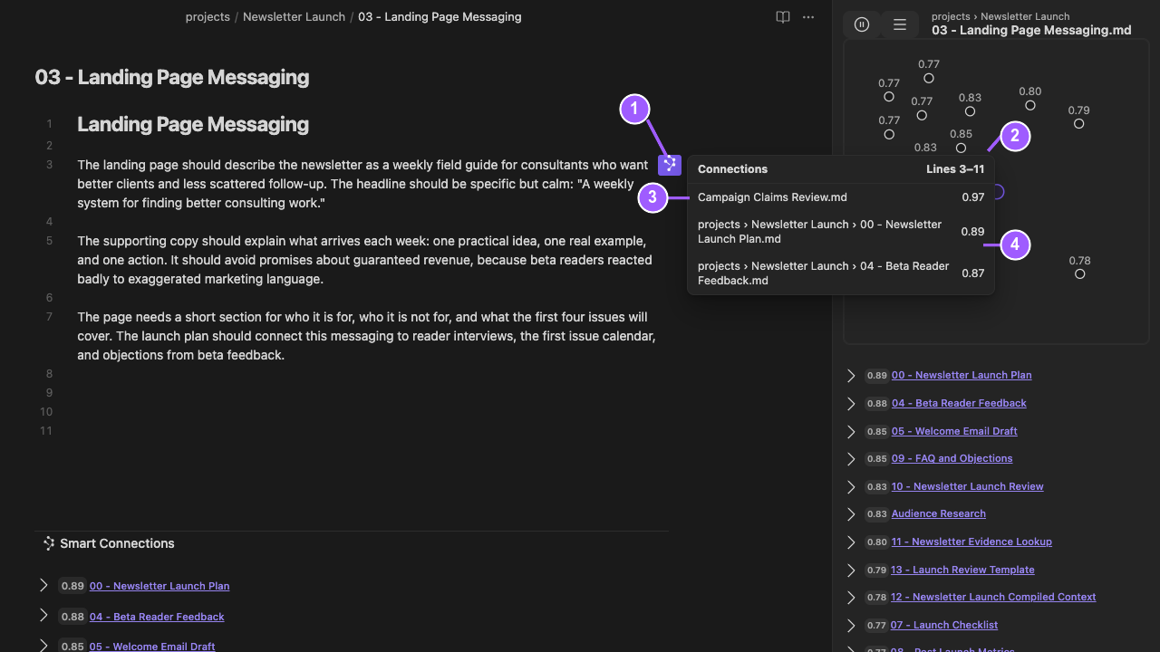
Task: Select the graph node labeled 0.79
Action: 1079,124
